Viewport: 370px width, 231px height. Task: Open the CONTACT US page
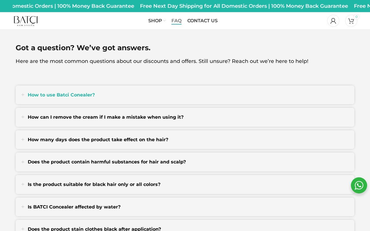(202, 21)
